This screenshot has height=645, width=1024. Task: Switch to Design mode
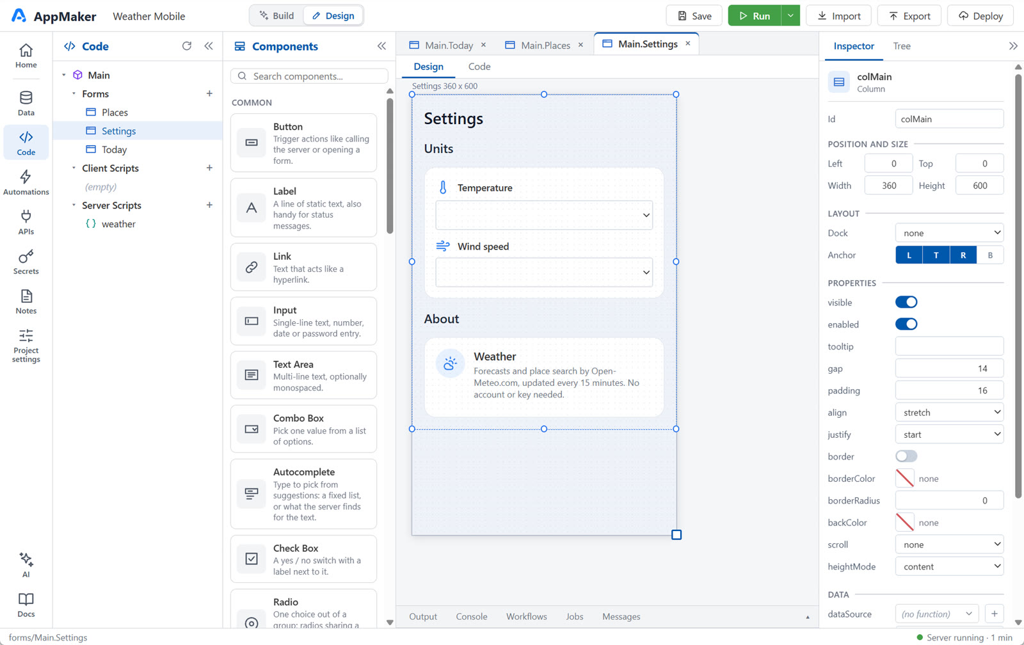[333, 15]
